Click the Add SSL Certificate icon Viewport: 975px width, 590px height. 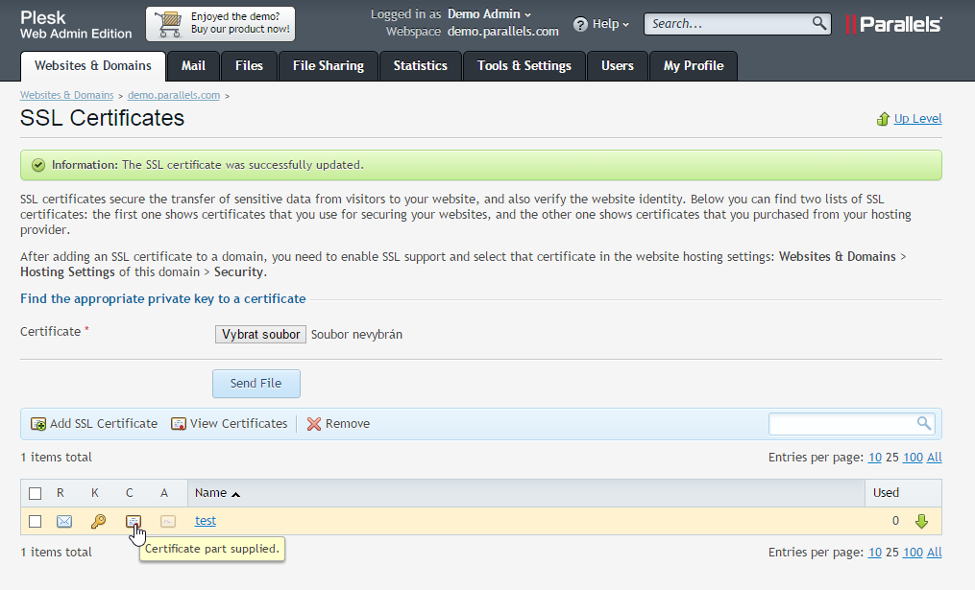(x=37, y=424)
